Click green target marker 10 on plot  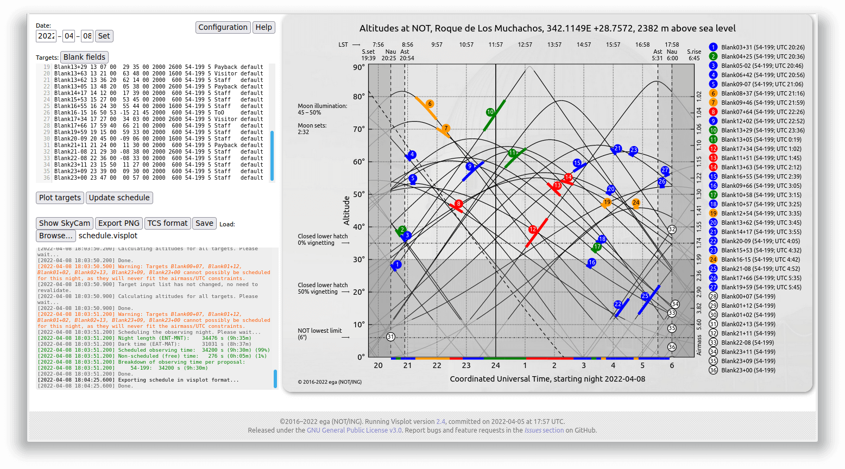[x=490, y=112]
